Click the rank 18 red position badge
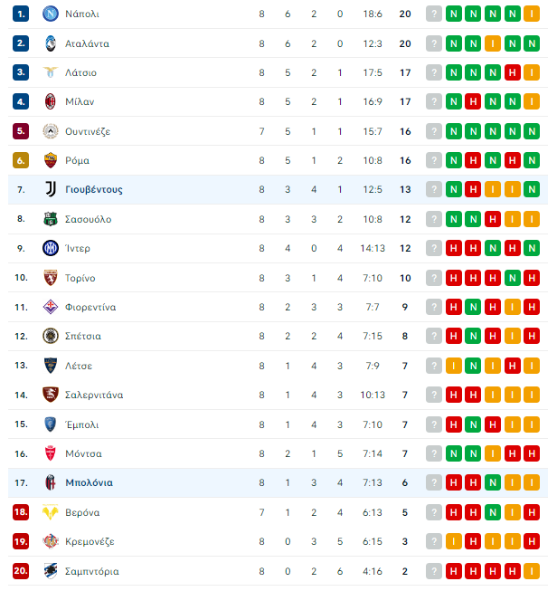The height and width of the screenshot is (591, 557). pyautogui.click(x=21, y=512)
